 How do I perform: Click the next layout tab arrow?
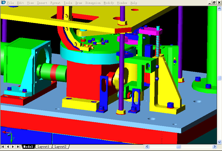(13, 147)
